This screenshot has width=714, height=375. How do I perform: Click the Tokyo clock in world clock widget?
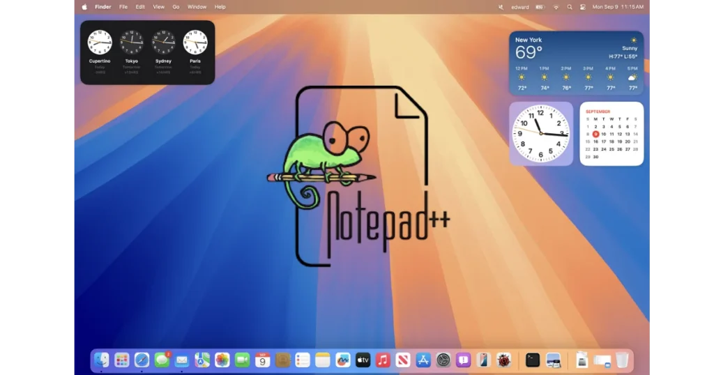click(132, 43)
